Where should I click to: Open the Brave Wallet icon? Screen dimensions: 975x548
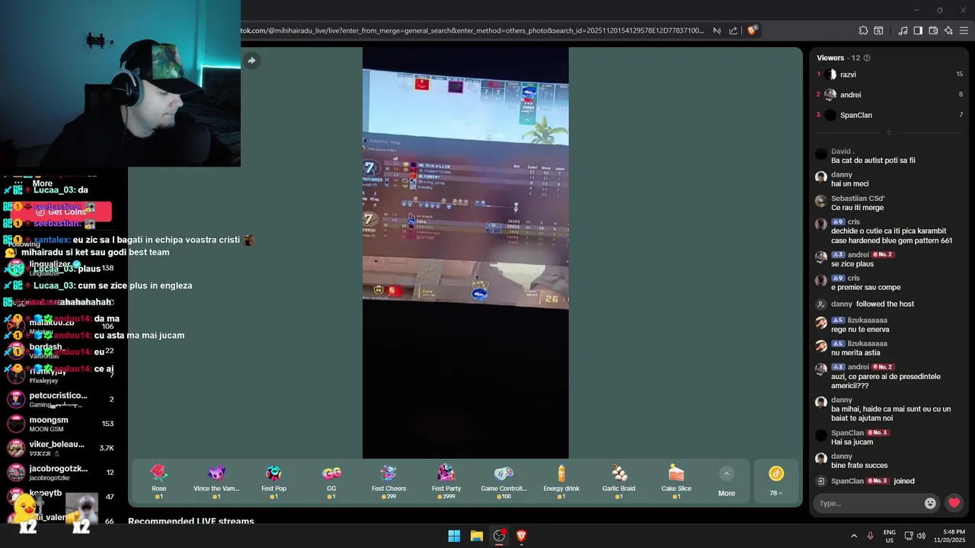coord(933,30)
